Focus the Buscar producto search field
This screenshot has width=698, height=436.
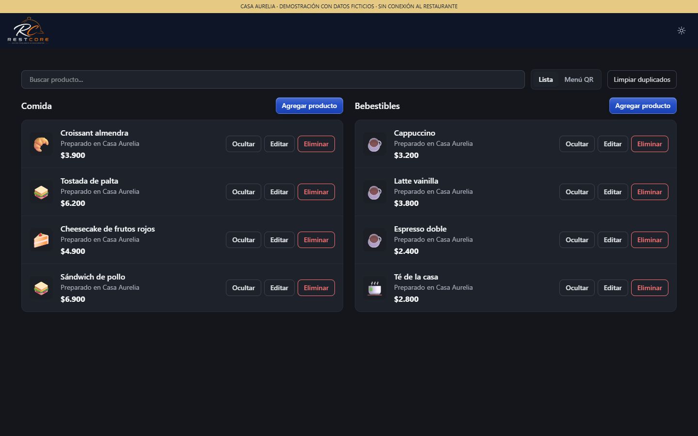tap(273, 79)
